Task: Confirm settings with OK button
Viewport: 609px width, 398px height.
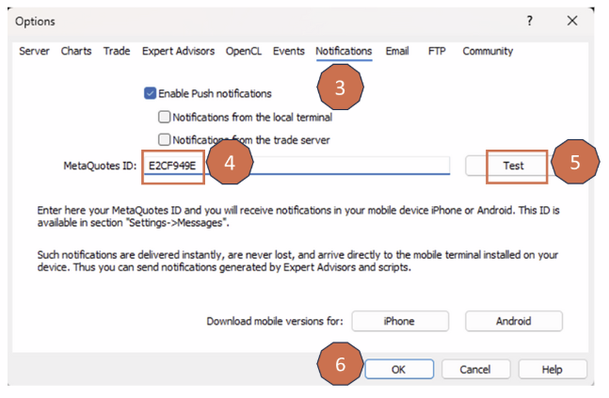Action: [x=398, y=370]
